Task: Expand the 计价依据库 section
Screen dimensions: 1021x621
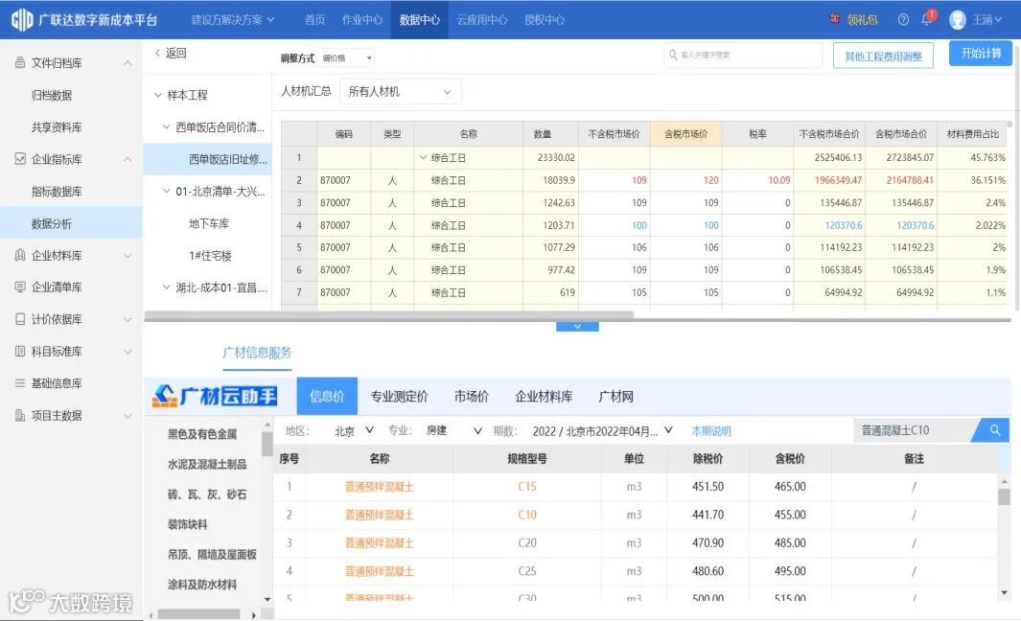Action: (x=128, y=319)
